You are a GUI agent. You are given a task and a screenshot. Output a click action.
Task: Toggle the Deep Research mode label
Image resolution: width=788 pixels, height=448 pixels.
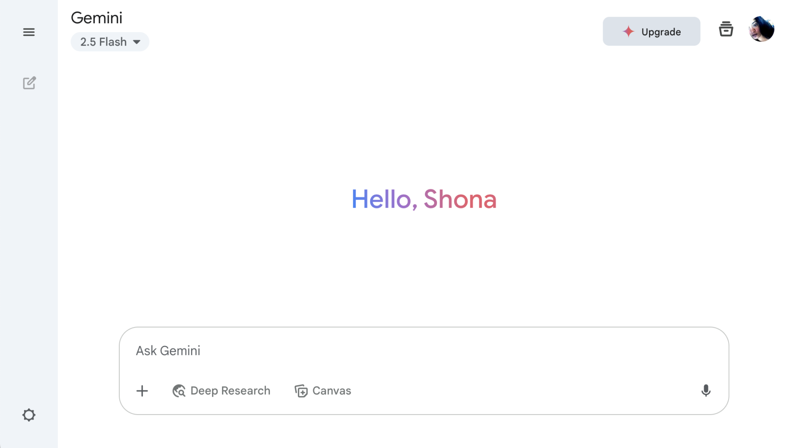pos(230,391)
